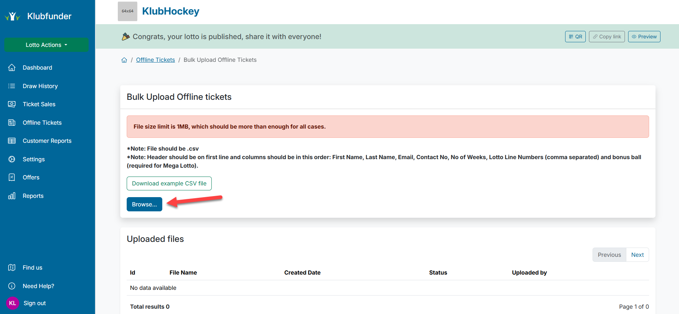This screenshot has width=679, height=314.
Task: Click the Settings gear icon
Action: click(x=12, y=159)
